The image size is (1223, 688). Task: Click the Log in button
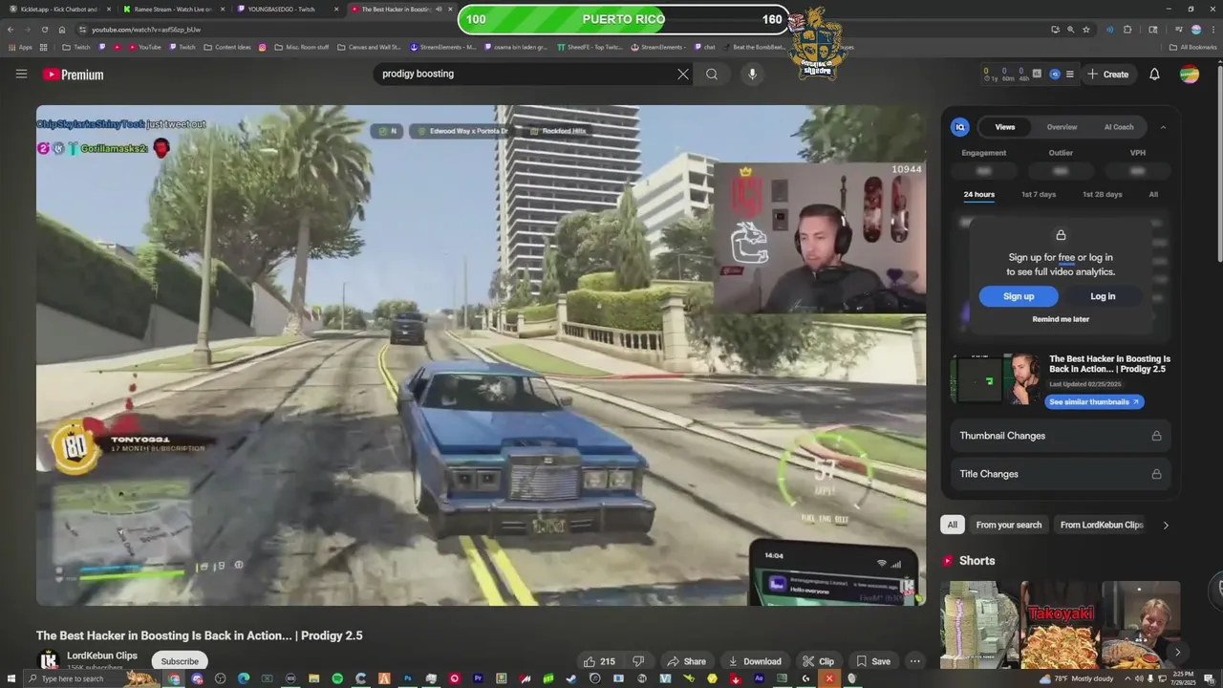click(1103, 296)
